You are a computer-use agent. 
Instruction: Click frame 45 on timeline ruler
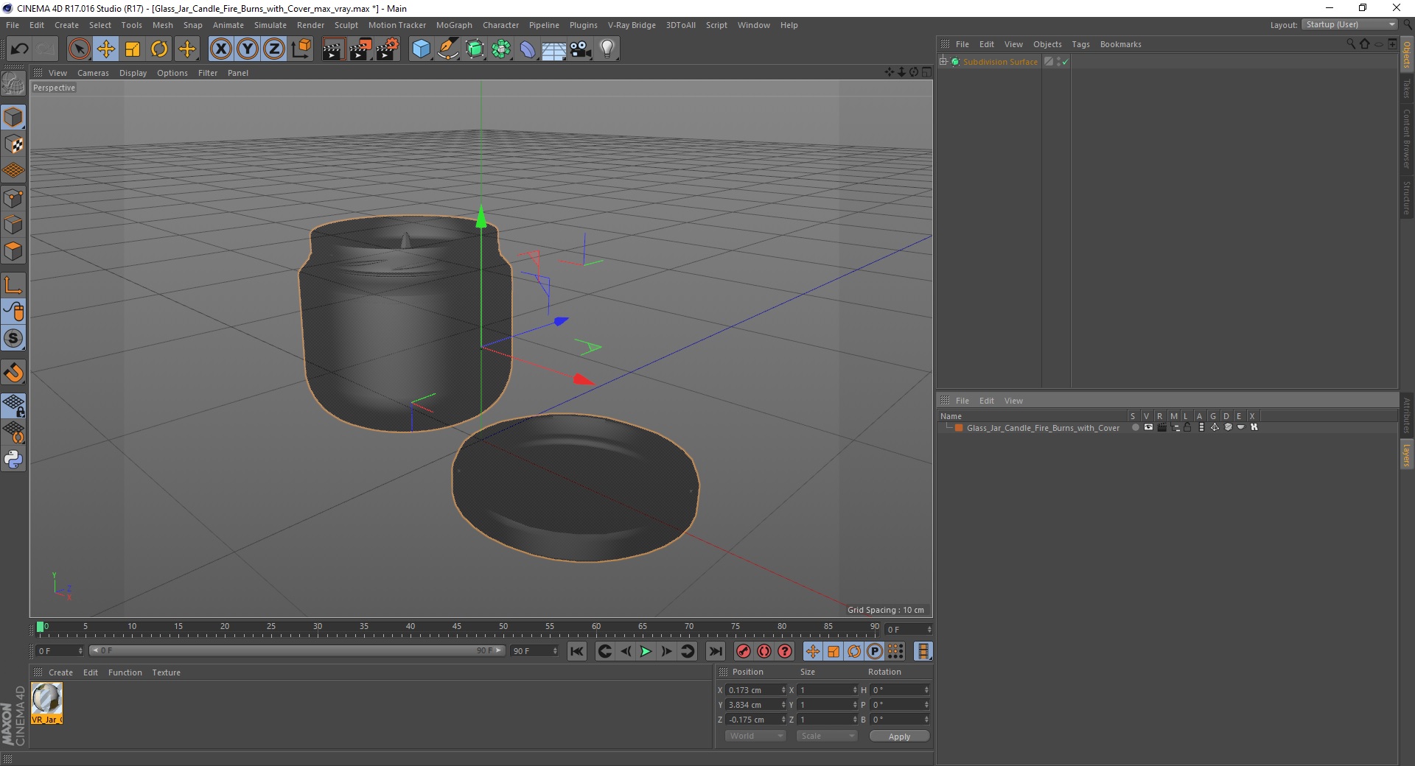point(457,628)
